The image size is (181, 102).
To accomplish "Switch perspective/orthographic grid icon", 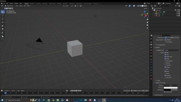I will (x=147, y=28).
